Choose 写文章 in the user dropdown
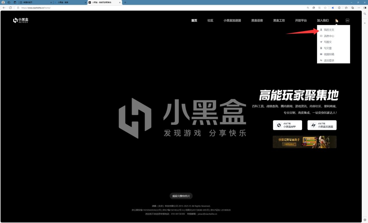The height and width of the screenshot is (223, 368). 333,48
